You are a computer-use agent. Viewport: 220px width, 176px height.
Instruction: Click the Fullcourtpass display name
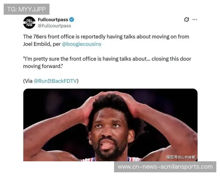point(53,19)
